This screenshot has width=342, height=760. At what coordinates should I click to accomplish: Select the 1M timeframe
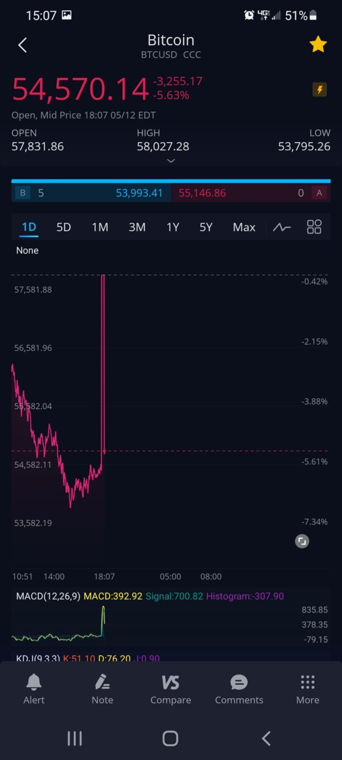click(100, 227)
